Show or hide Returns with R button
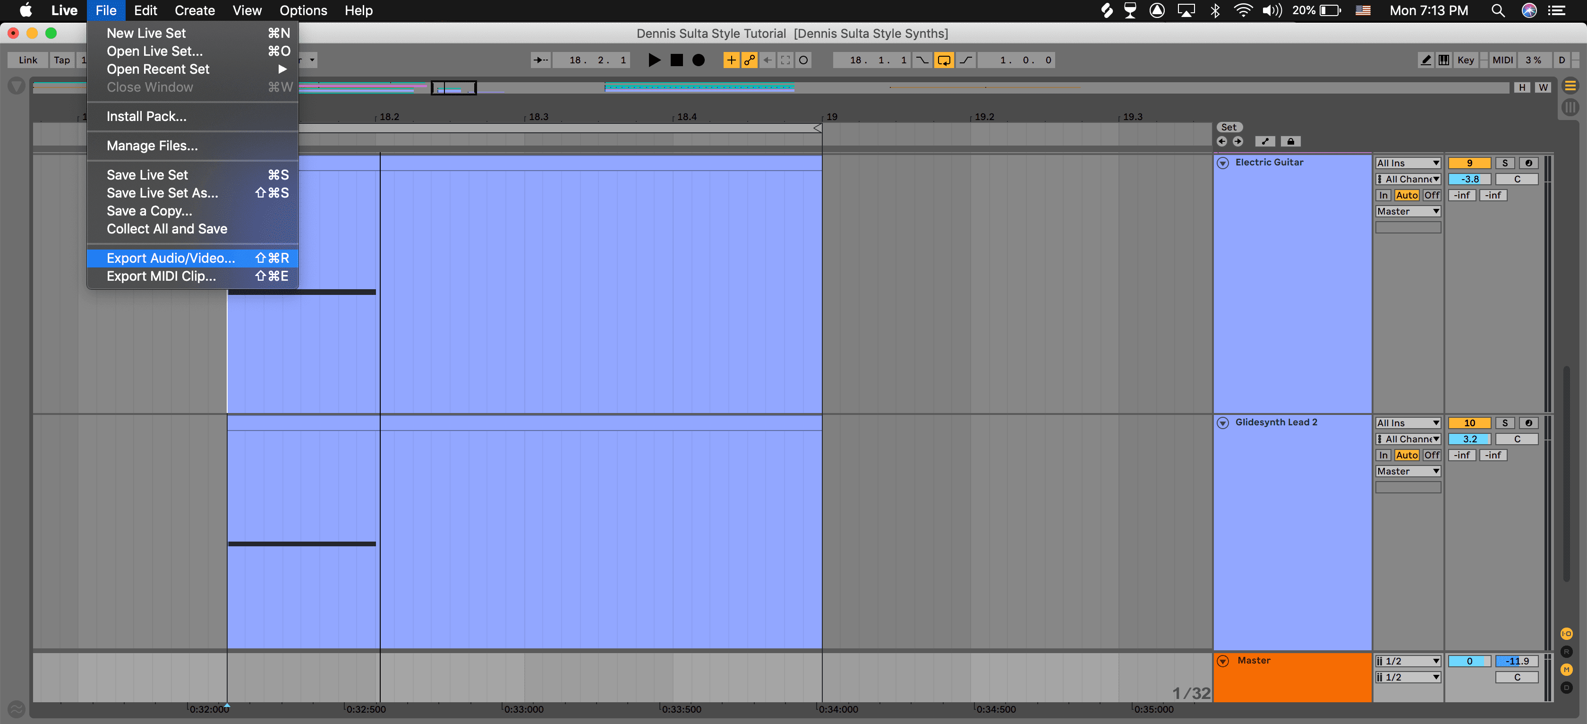The width and height of the screenshot is (1587, 724). point(1566,651)
